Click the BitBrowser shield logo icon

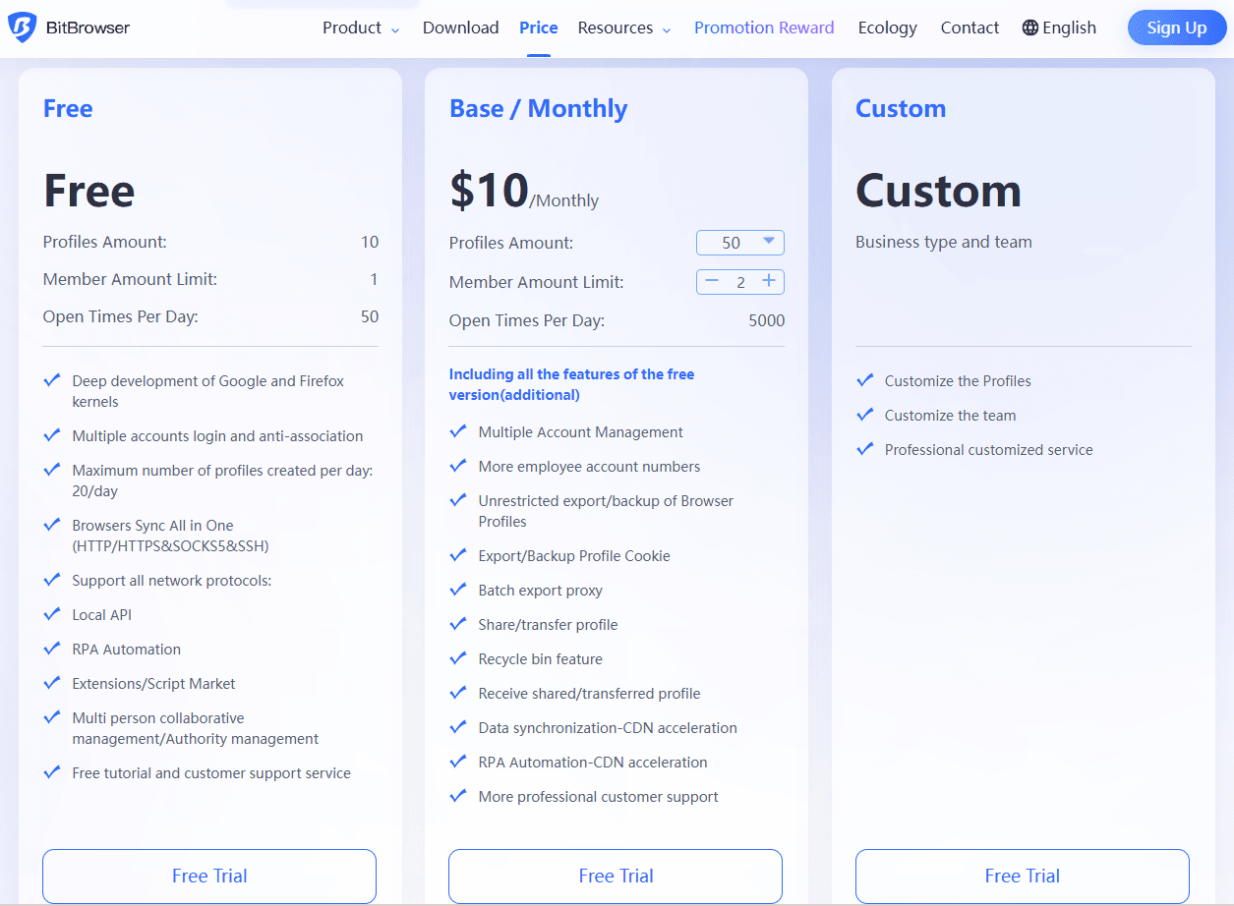(x=22, y=28)
